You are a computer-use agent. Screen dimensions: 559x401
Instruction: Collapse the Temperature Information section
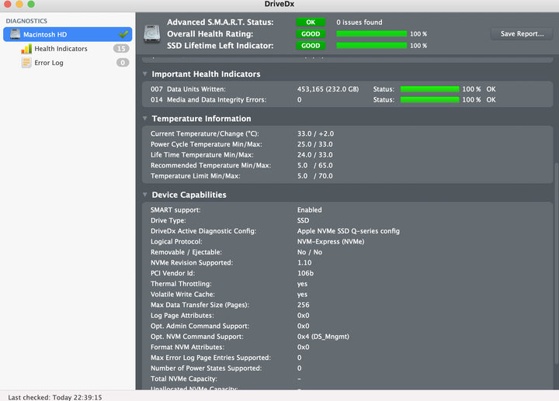[x=144, y=119]
